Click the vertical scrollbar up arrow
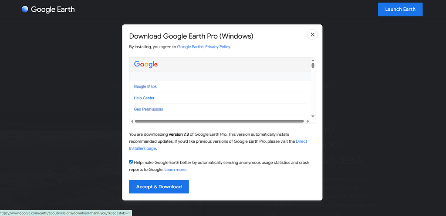446x216 pixels. [x=313, y=60]
